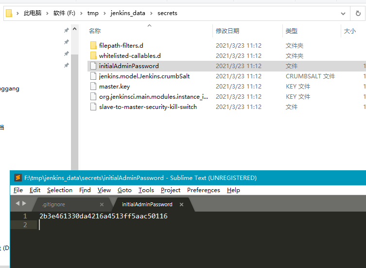Sort files by 名称 column
The image size is (366, 268).
(95, 31)
